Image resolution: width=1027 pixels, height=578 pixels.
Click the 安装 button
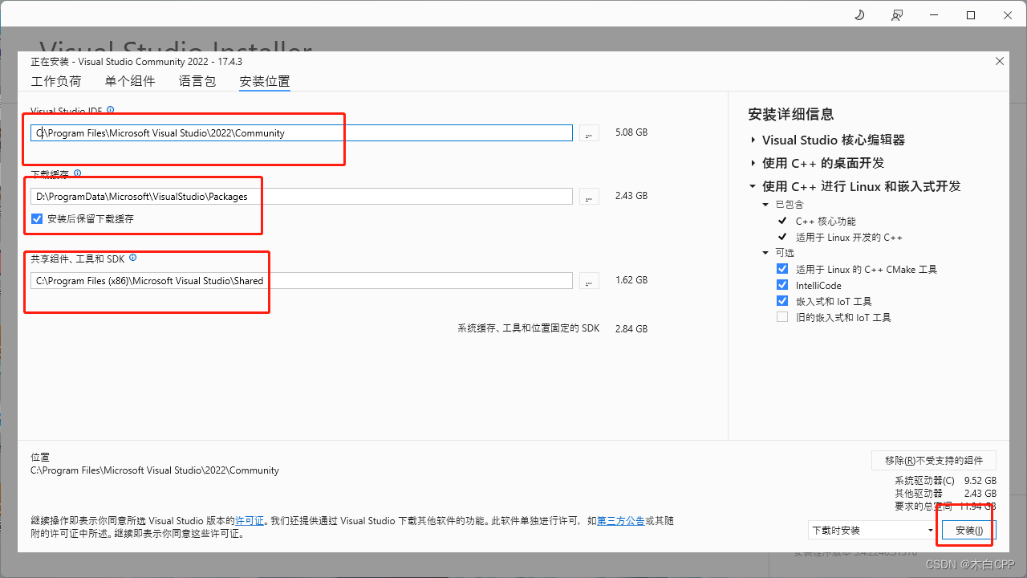pos(968,531)
